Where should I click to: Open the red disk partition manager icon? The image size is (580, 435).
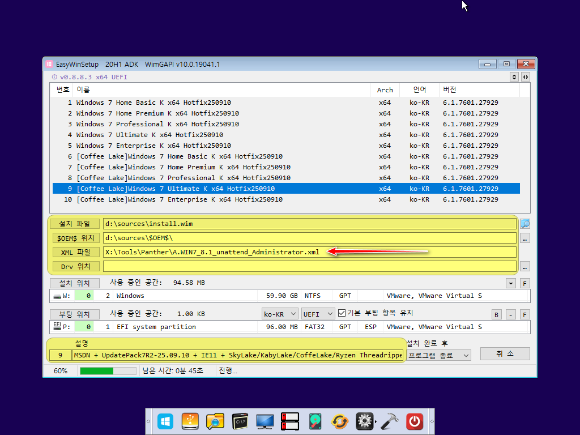(290, 421)
